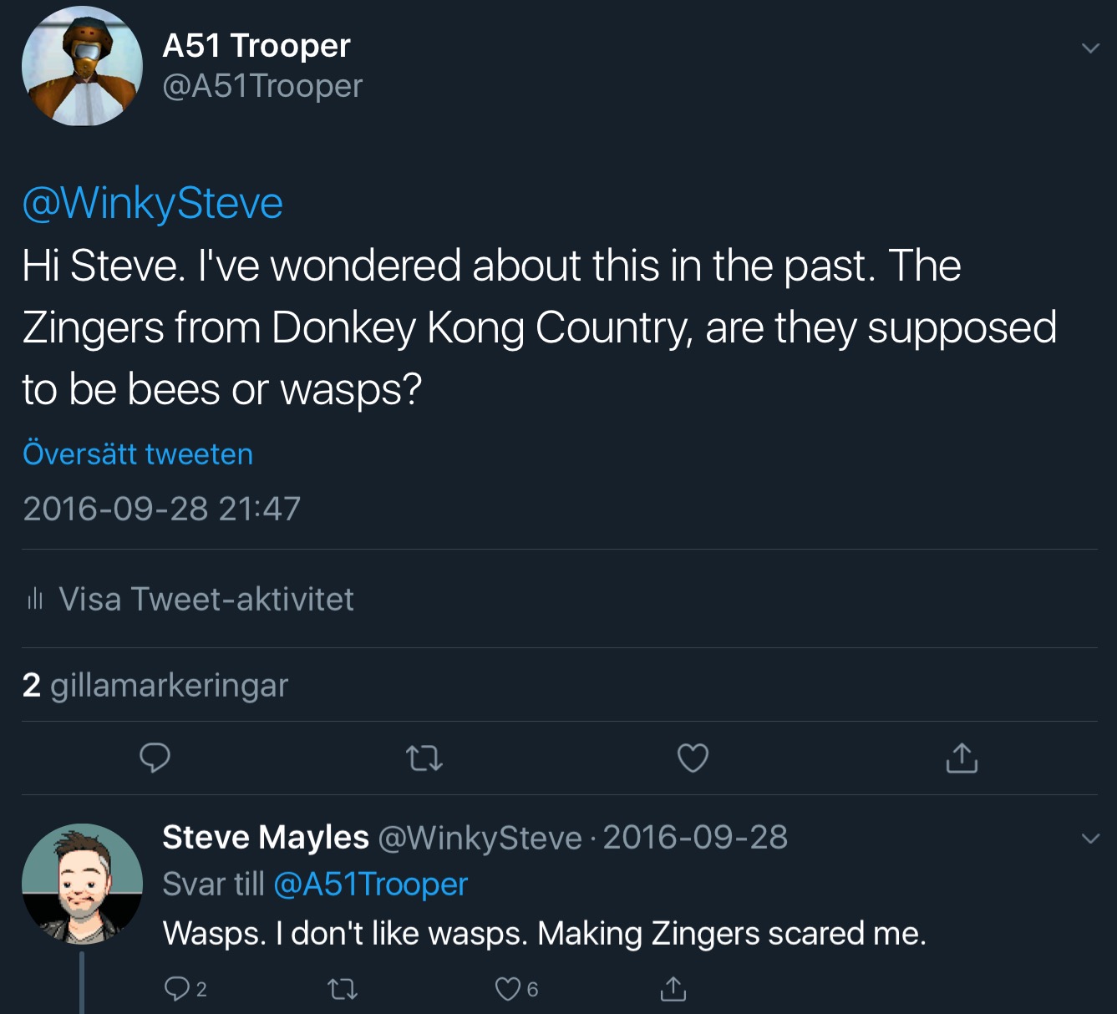Expand options chevron on A51 Trooper's tweet
The height and width of the screenshot is (1014, 1117).
[1090, 48]
